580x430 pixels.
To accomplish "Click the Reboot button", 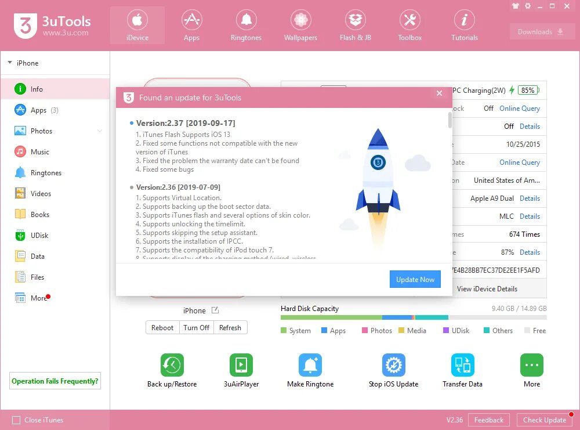I will point(162,327).
